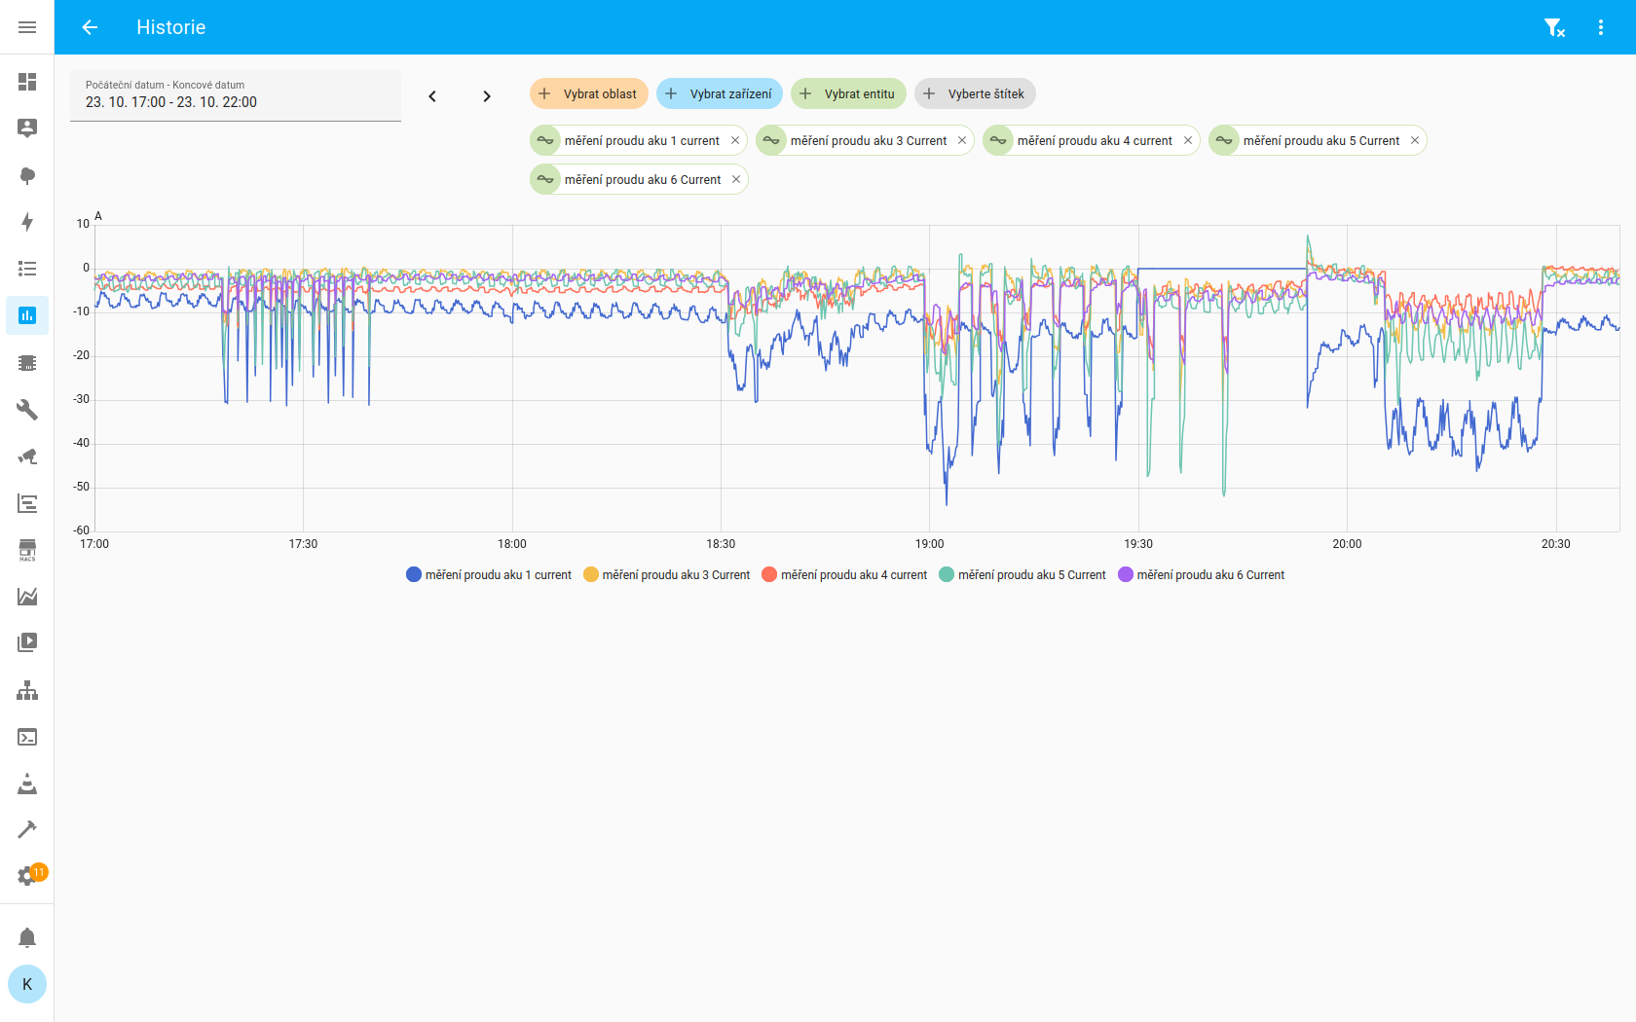Open the History chart sidebar icon

pyautogui.click(x=27, y=315)
